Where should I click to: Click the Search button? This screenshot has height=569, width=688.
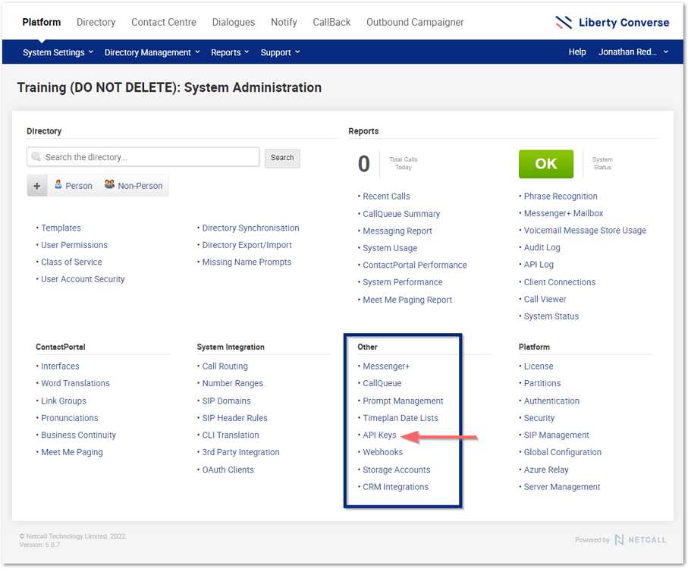pyautogui.click(x=281, y=158)
